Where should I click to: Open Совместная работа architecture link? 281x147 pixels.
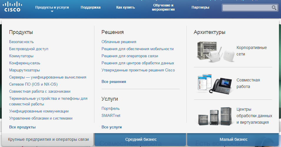248,83
